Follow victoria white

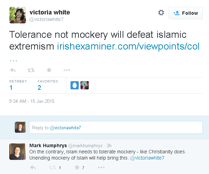pyautogui.click(x=186, y=13)
